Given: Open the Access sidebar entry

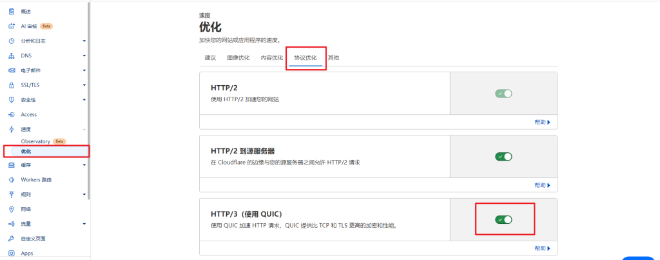Looking at the screenshot, I should pyautogui.click(x=28, y=115).
